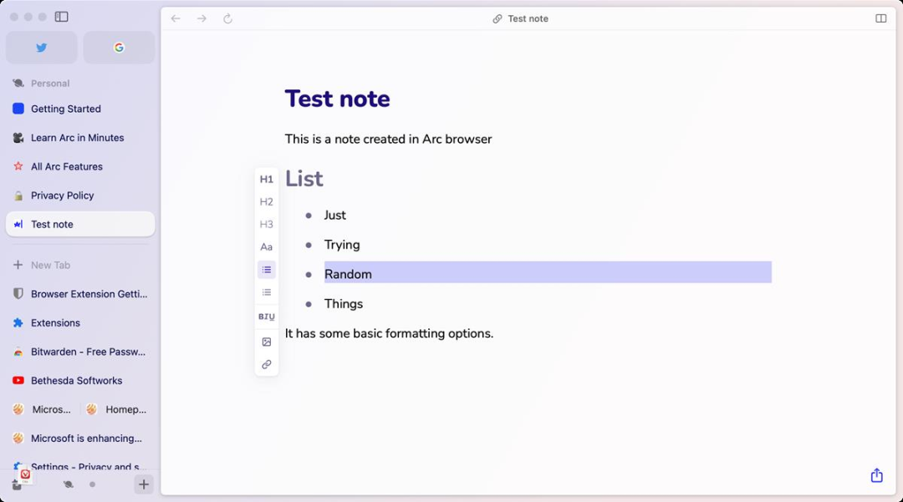Click the Test note title in the address bar
This screenshot has height=502, width=903.
pyautogui.click(x=528, y=18)
